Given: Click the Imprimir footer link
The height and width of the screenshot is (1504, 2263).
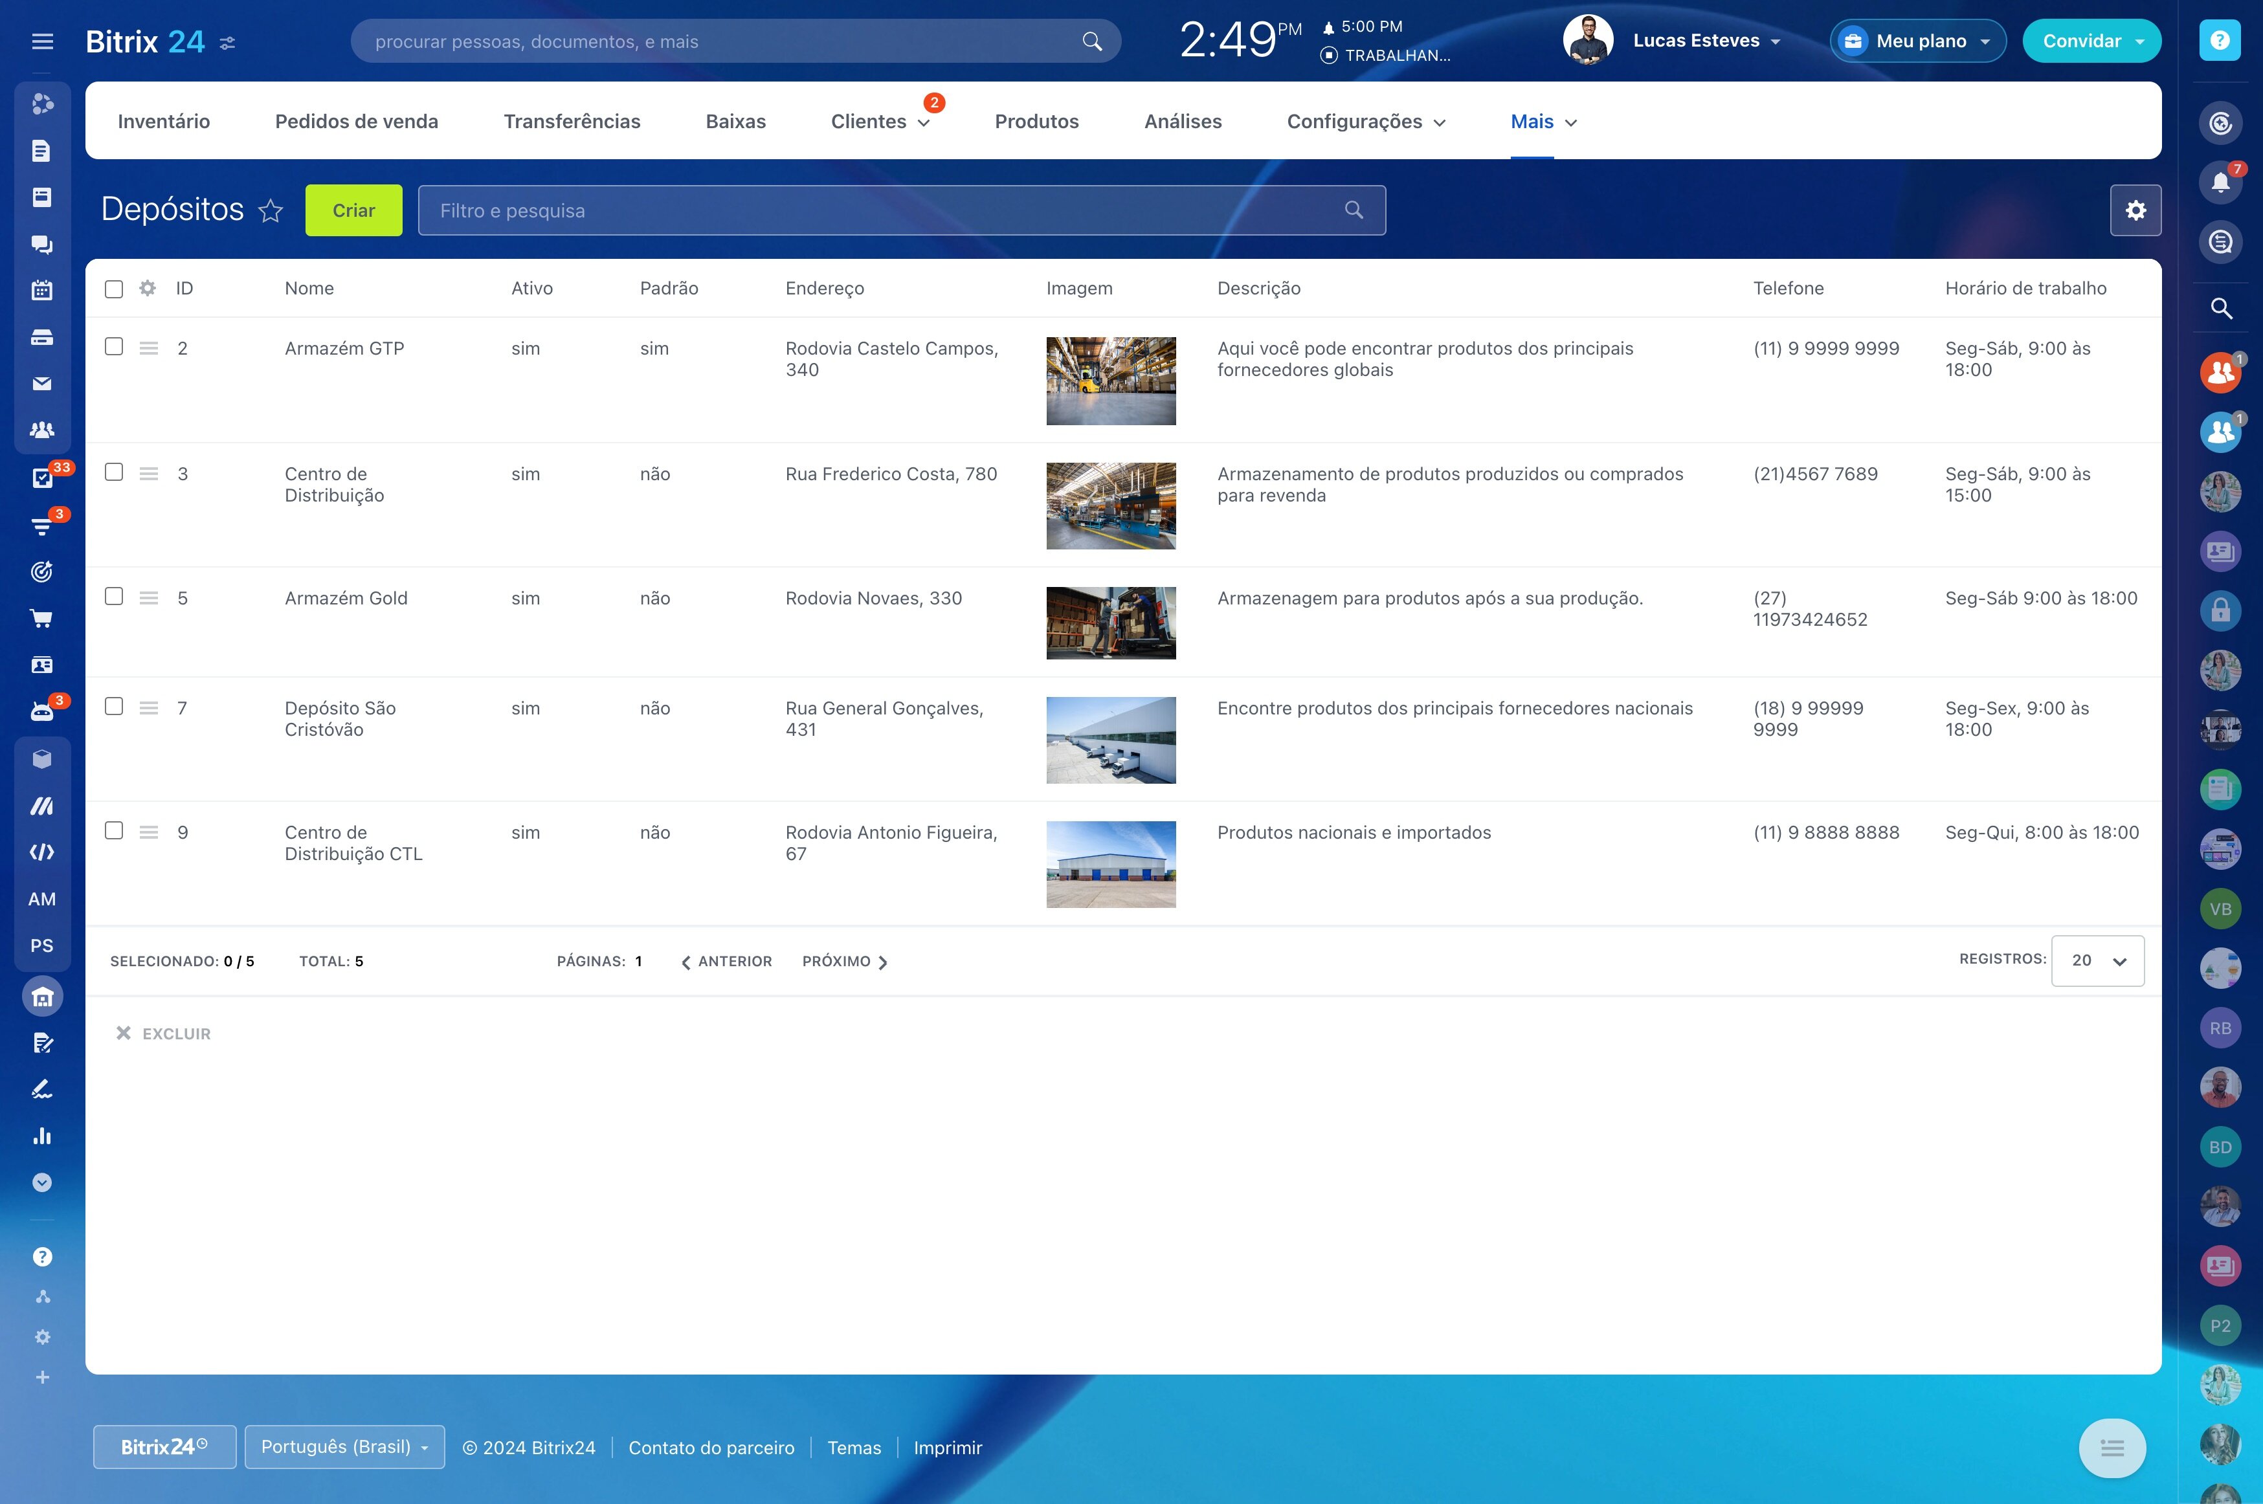Looking at the screenshot, I should click(948, 1448).
